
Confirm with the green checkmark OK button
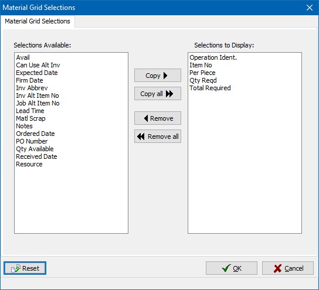(x=232, y=268)
